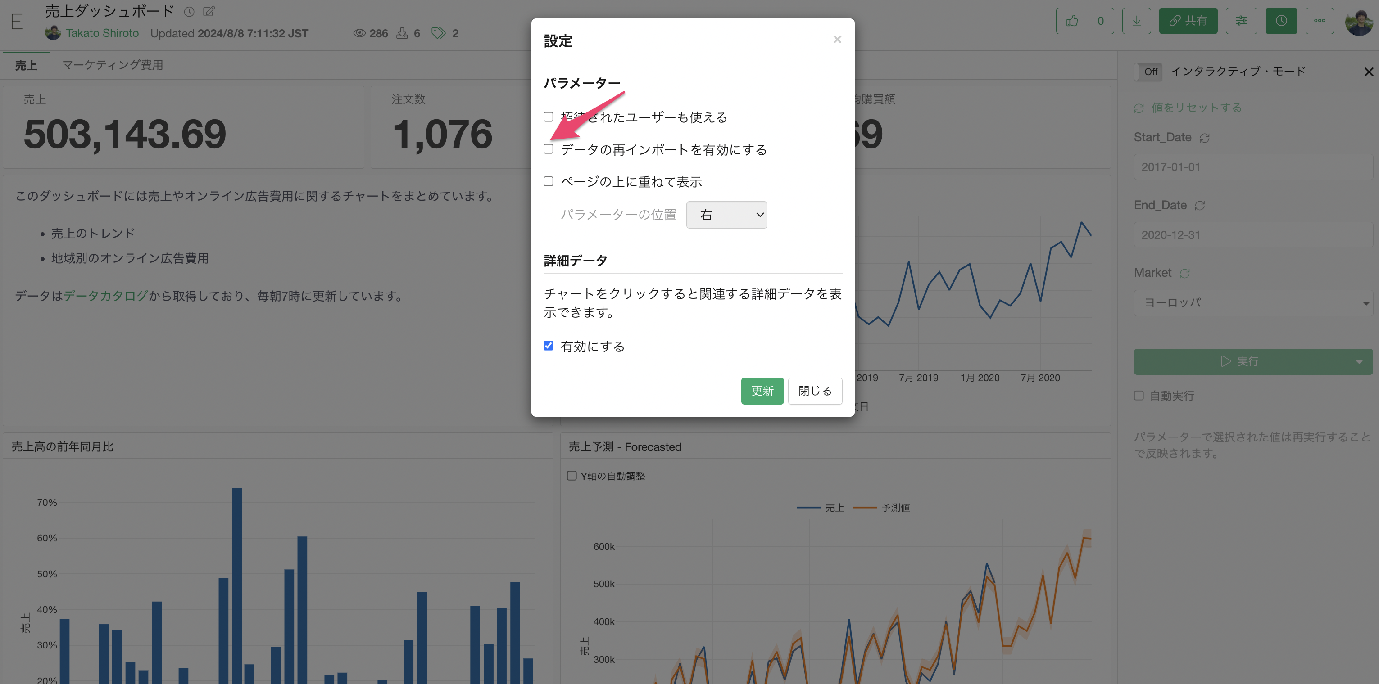This screenshot has width=1379, height=684.
Task: Click the edit pencil icon beside title
Action: tap(209, 11)
